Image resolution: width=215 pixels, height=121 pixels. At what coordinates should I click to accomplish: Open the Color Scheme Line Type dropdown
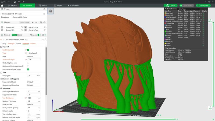[189, 9]
